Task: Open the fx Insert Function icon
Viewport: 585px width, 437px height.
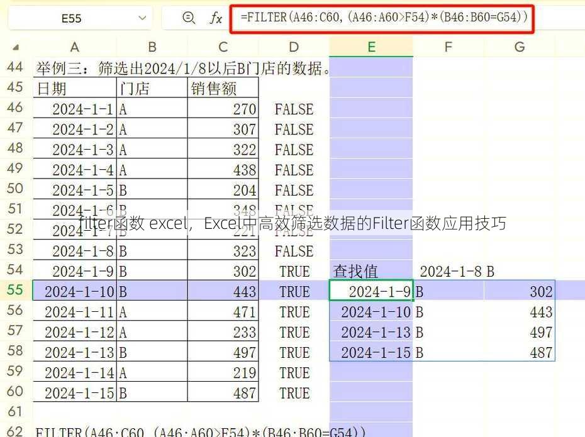Action: (x=216, y=18)
